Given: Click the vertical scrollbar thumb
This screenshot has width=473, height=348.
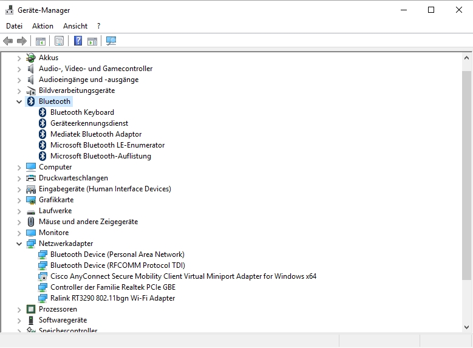Looking at the screenshot, I should pyautogui.click(x=467, y=176).
